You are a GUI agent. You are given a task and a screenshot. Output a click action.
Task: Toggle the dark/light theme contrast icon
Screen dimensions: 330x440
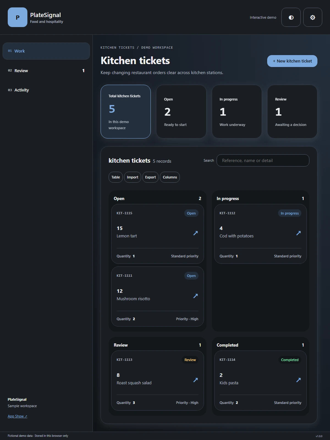(291, 17)
